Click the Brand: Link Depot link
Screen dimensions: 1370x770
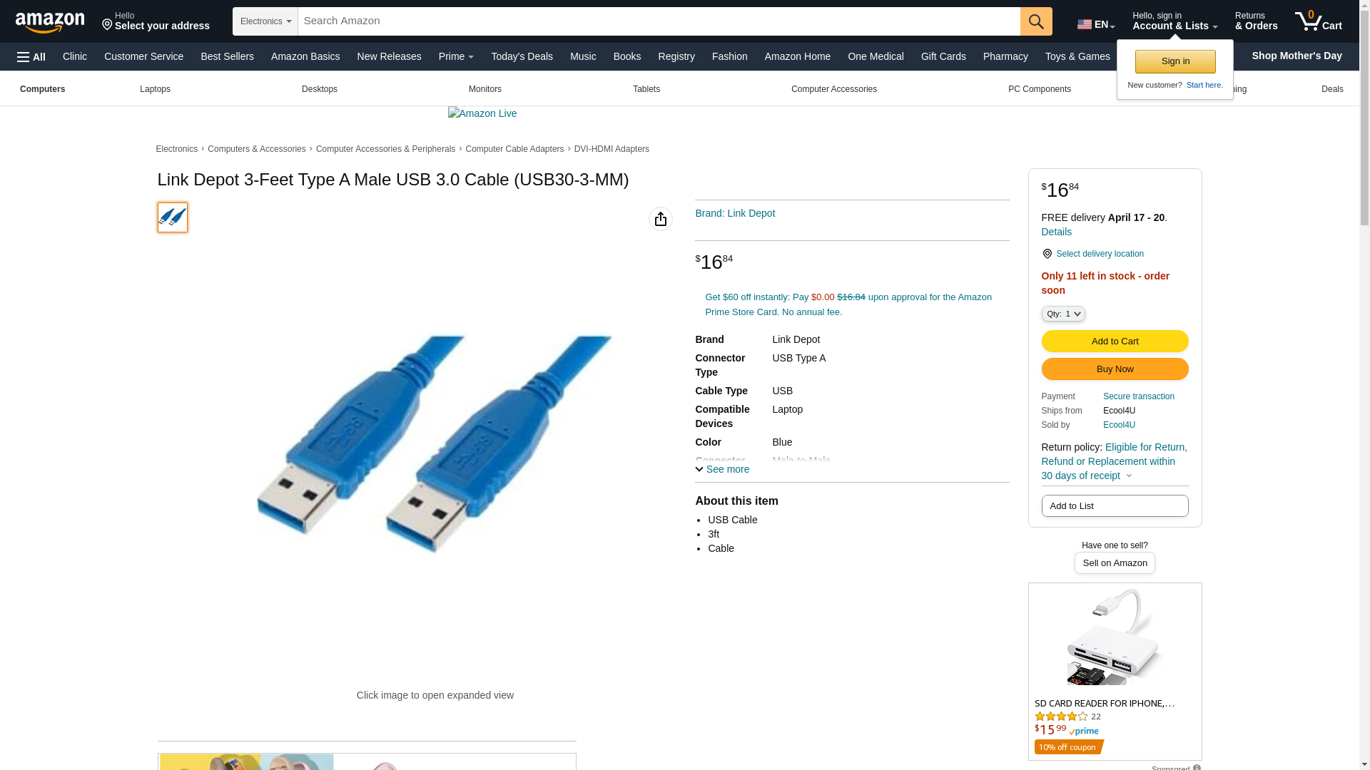coord(735,213)
